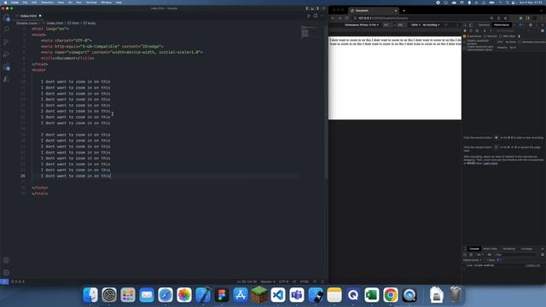Open the Accounts icon in VS Code

6,260
